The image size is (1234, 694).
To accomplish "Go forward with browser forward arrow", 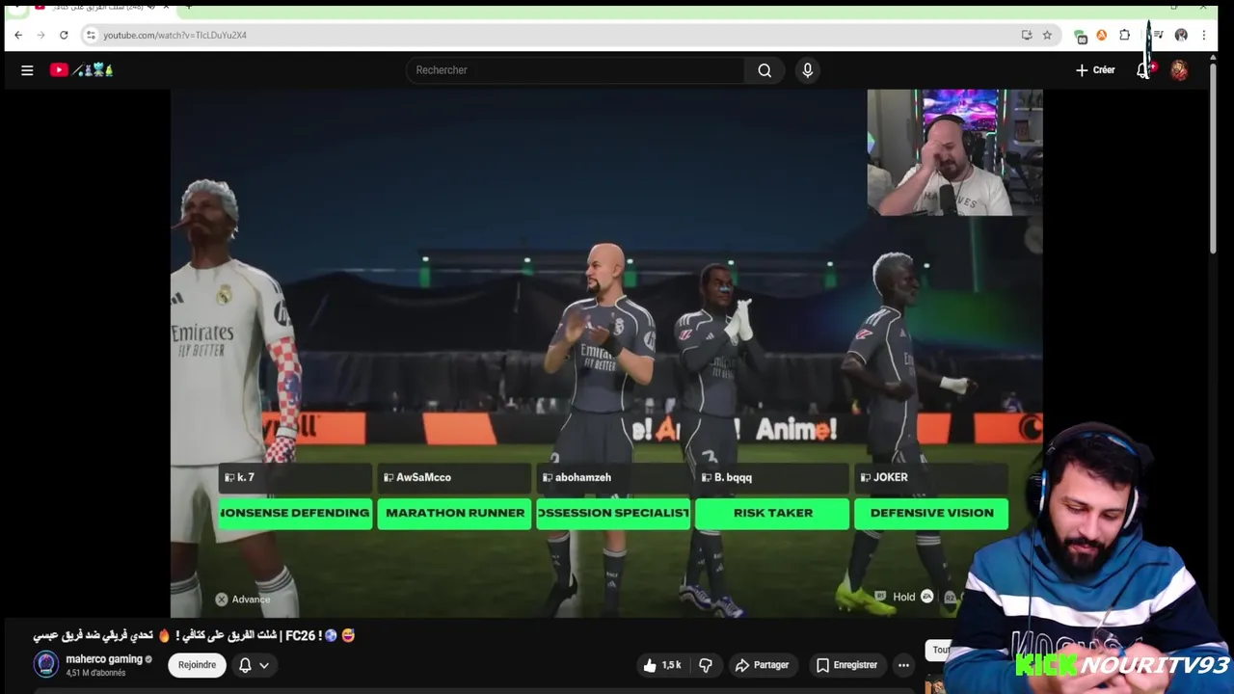I will (40, 35).
